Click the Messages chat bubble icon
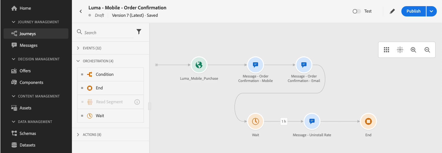 (x=14, y=45)
